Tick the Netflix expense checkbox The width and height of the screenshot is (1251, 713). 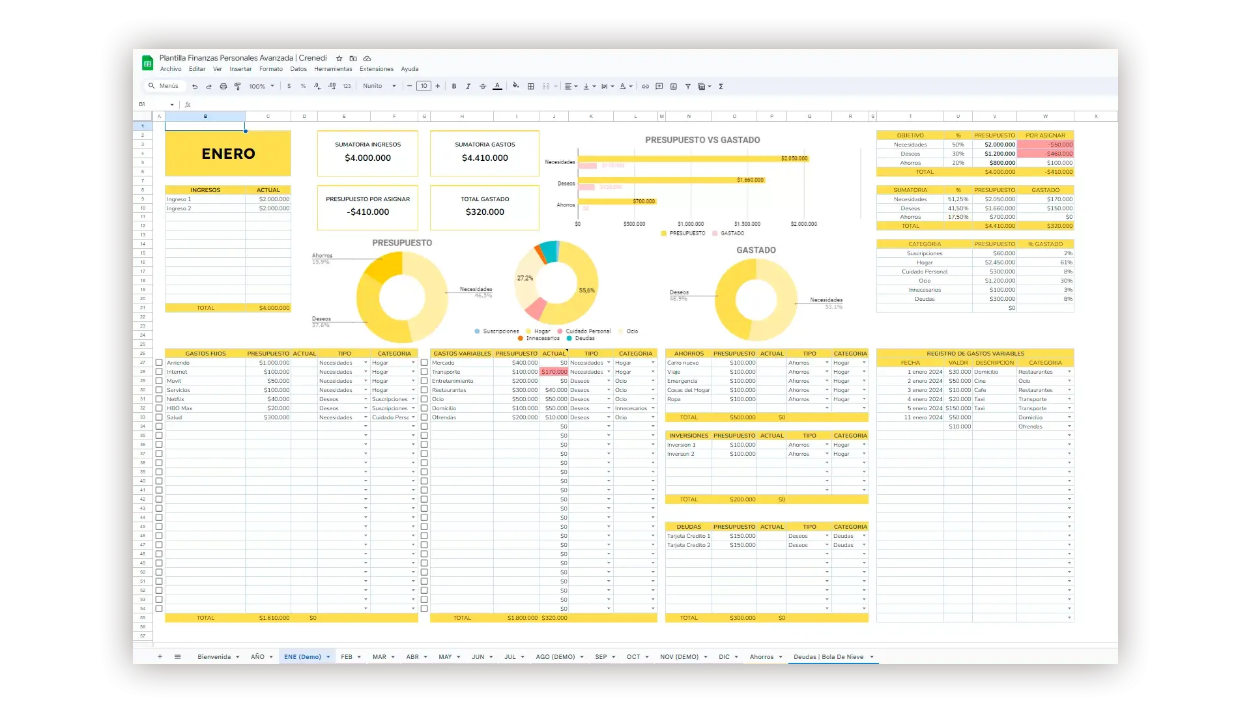pyautogui.click(x=159, y=399)
